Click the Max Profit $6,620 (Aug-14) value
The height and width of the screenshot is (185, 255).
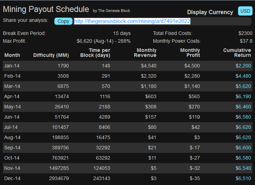tap(103, 41)
